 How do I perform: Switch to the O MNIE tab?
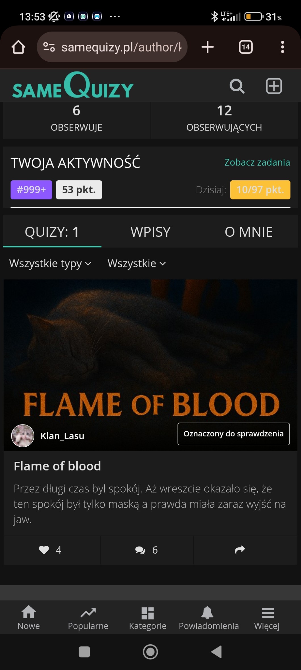[249, 232]
